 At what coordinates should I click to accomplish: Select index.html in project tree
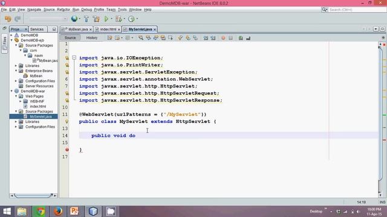(x=37, y=106)
